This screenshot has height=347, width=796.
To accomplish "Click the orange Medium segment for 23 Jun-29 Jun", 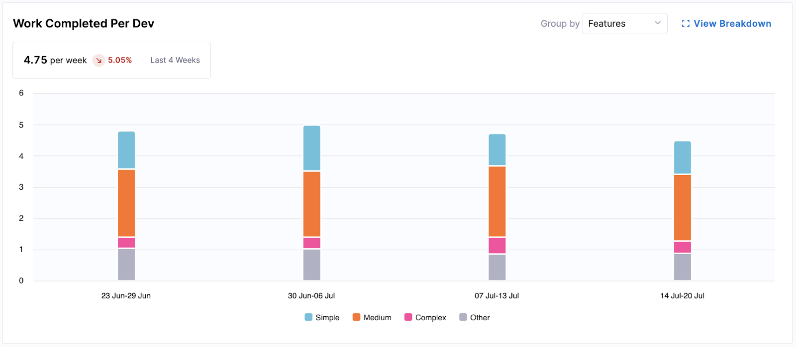I will 126,203.
